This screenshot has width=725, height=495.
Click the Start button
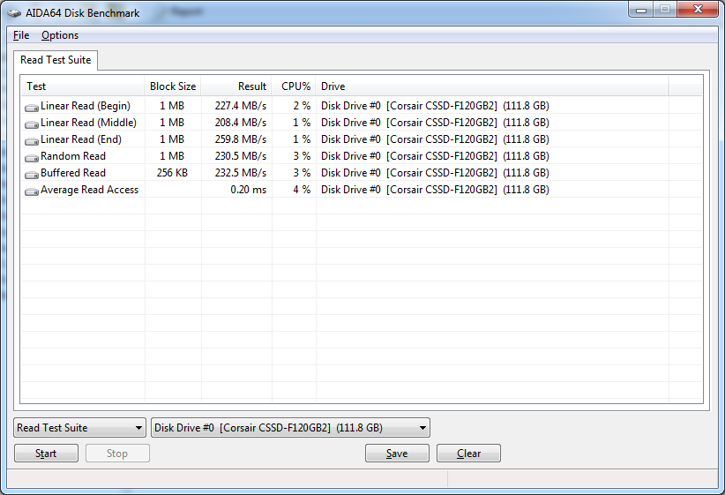click(x=46, y=454)
